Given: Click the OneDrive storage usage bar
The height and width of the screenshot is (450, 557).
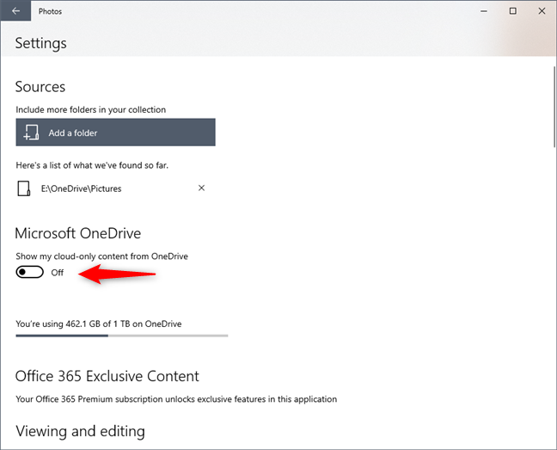Looking at the screenshot, I should (x=122, y=336).
